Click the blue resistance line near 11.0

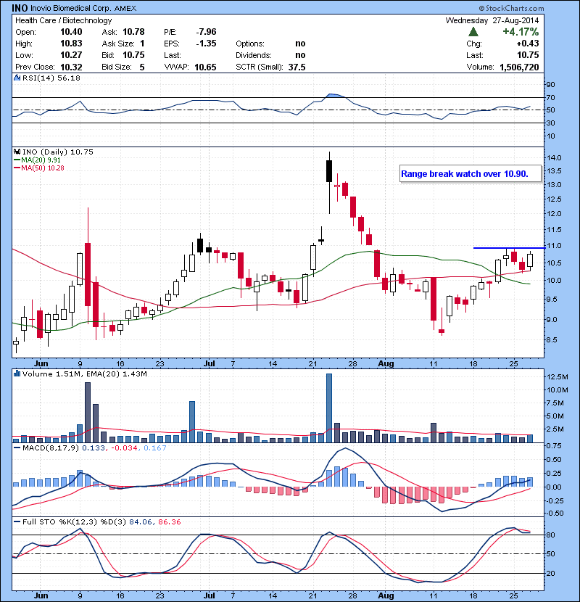point(509,248)
